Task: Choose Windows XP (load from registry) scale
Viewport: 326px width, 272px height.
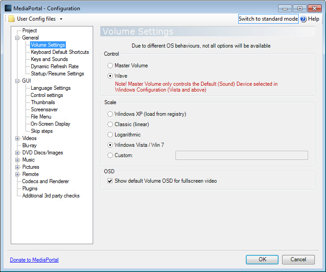Action: [x=110, y=114]
